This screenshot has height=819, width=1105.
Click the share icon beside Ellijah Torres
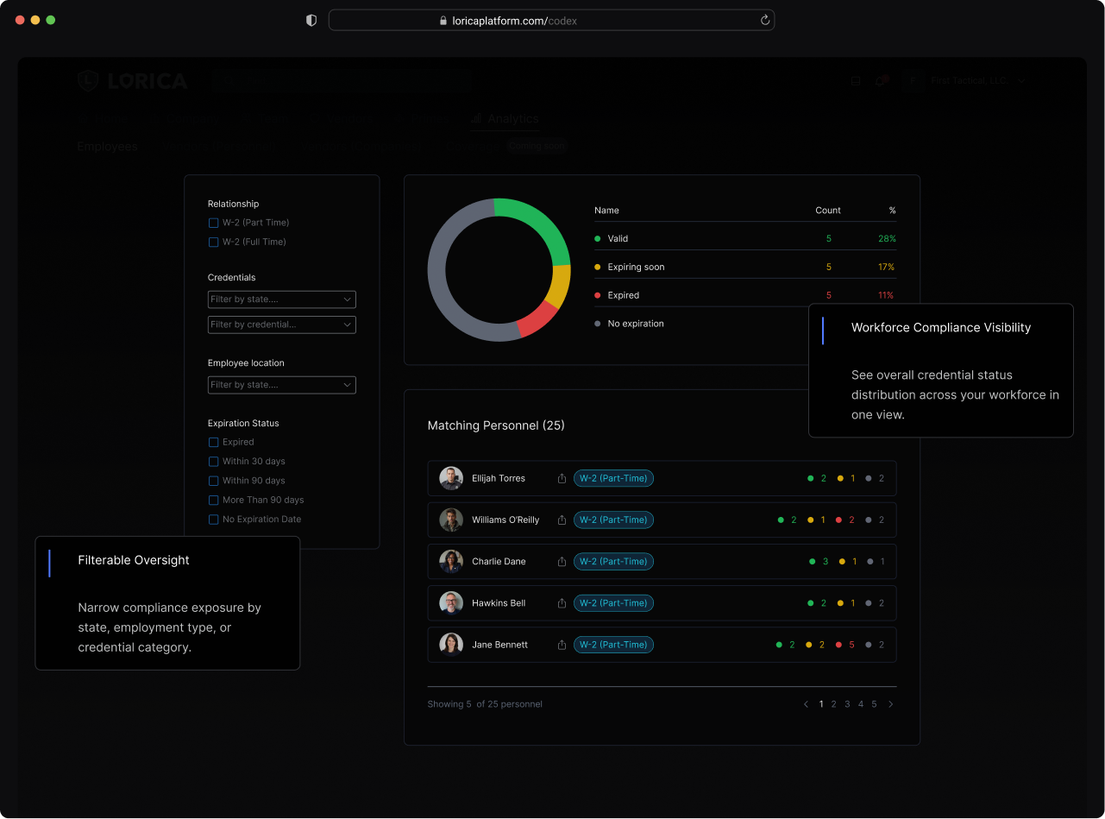click(562, 478)
